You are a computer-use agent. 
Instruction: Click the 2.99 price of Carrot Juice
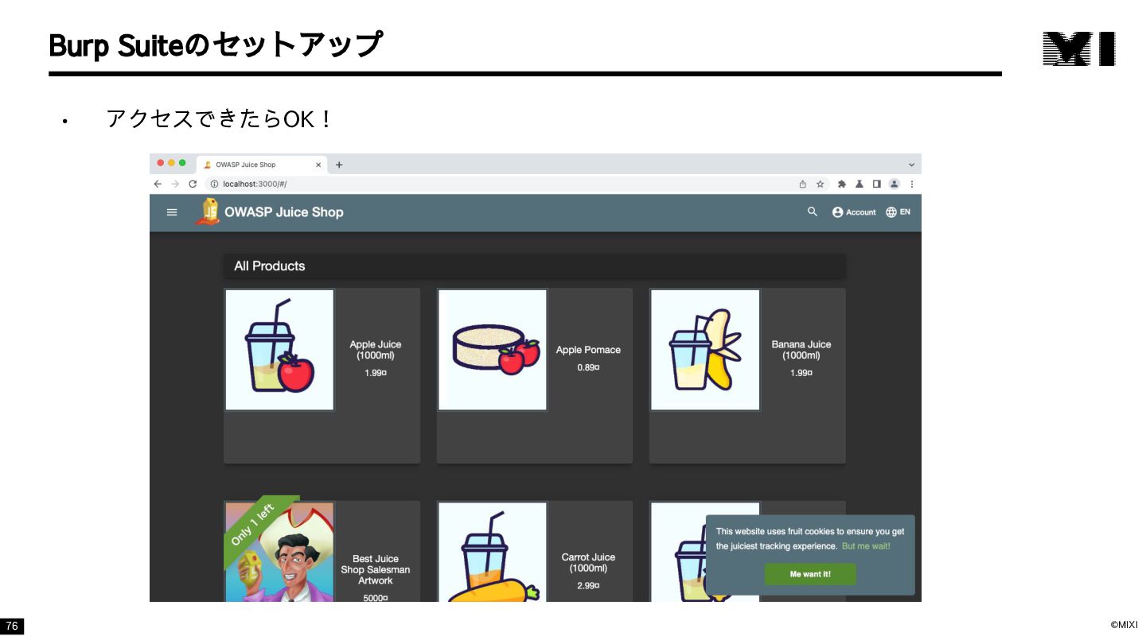(588, 586)
